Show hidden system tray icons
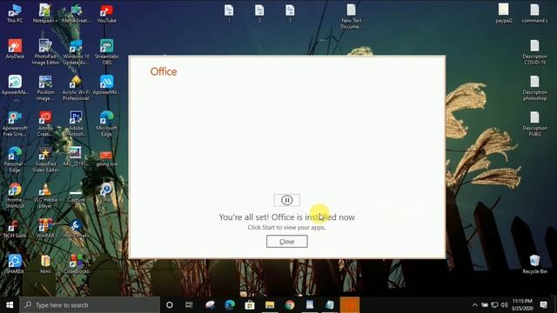557x313 pixels. pos(474,305)
